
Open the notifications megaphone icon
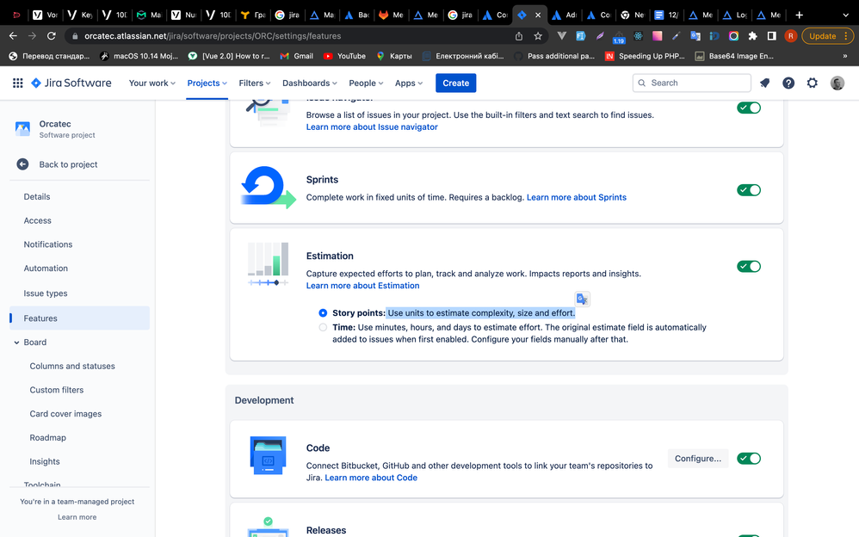(x=765, y=83)
